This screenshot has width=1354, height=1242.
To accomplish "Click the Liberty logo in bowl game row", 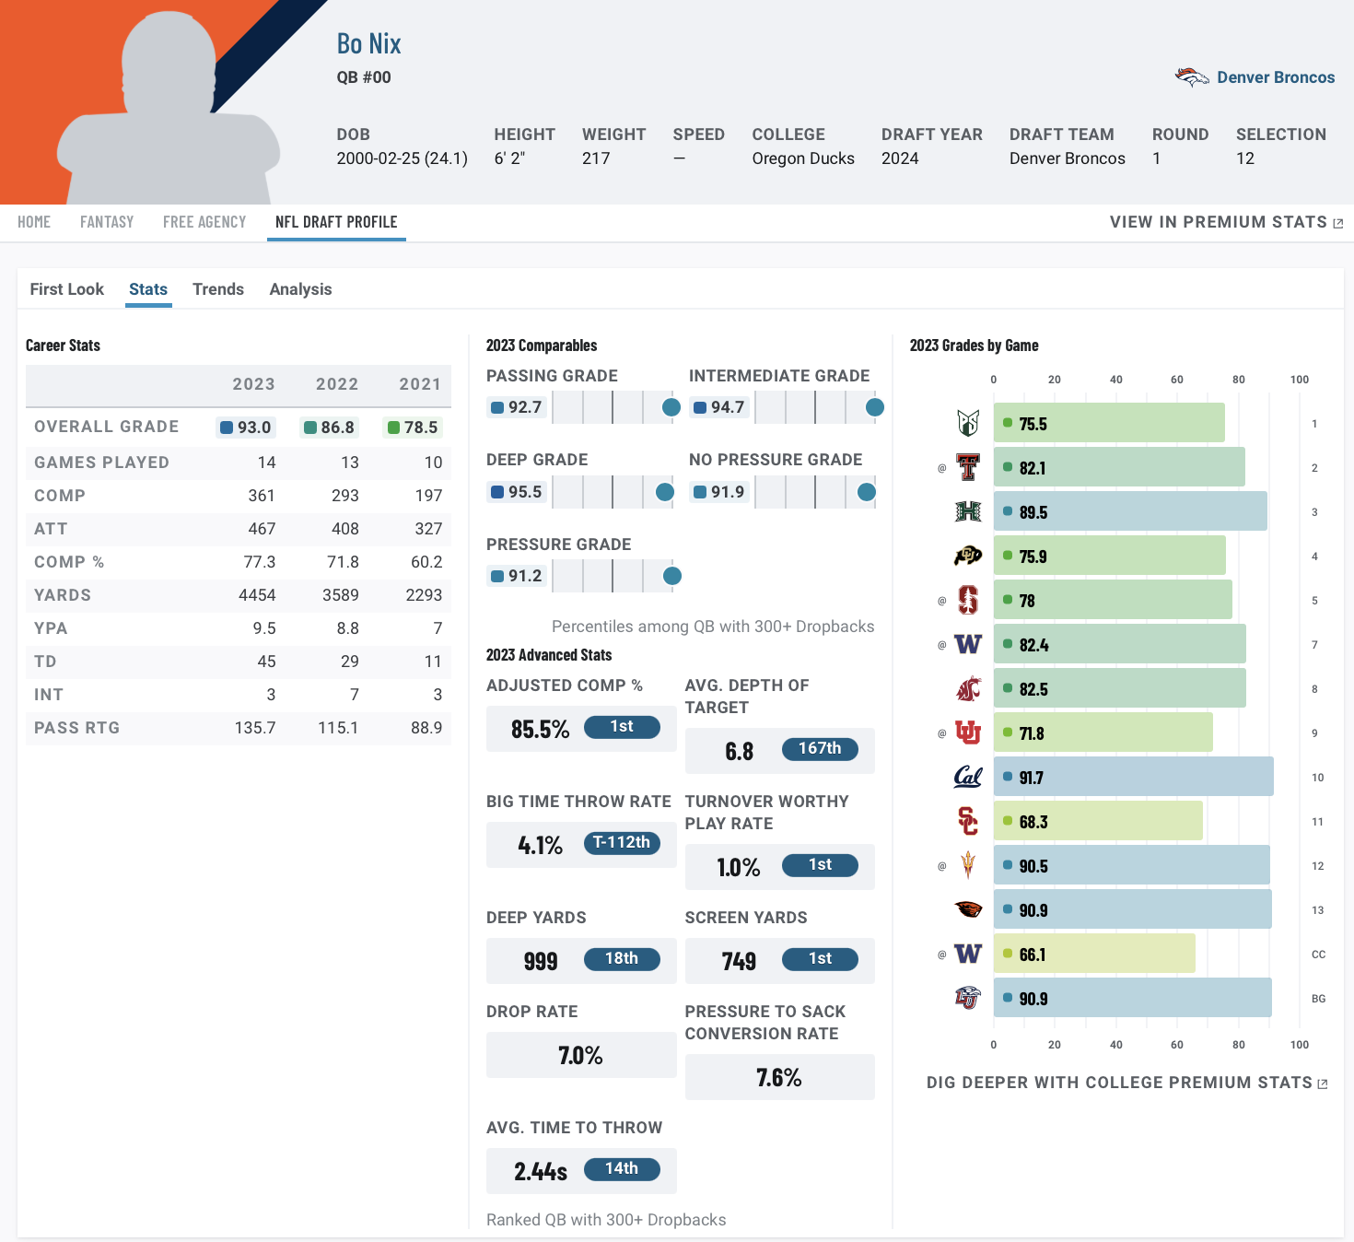I will [968, 999].
